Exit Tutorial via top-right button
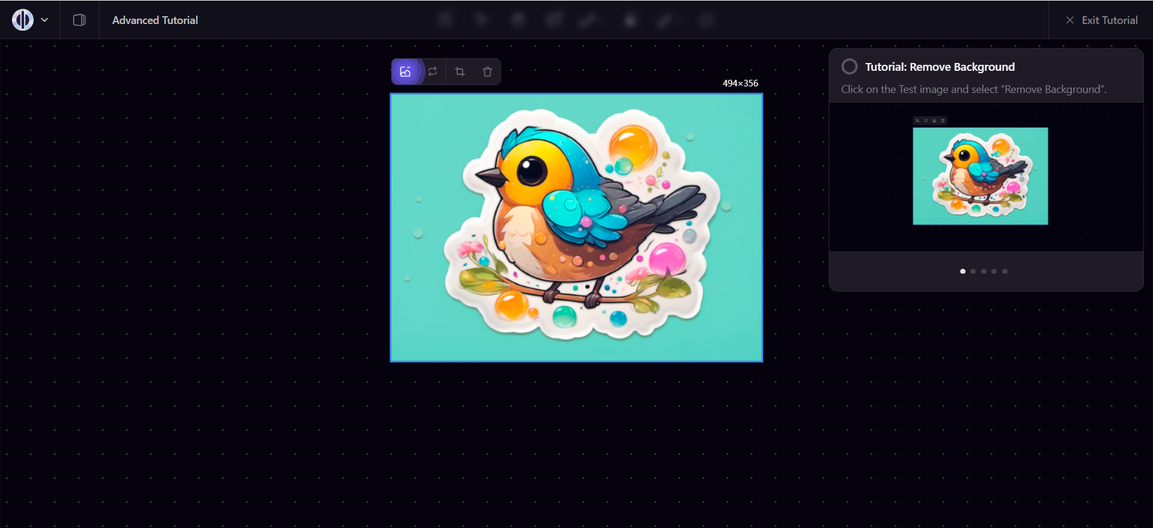The height and width of the screenshot is (528, 1153). [1102, 20]
